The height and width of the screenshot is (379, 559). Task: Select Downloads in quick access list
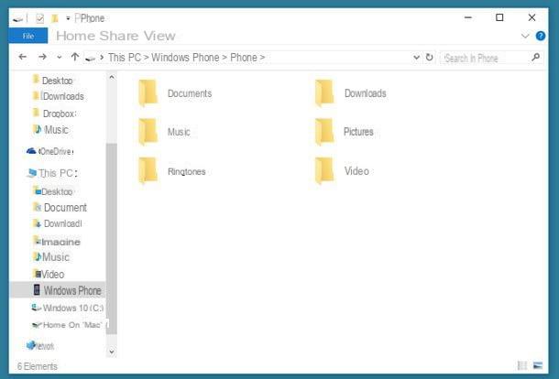(58, 96)
